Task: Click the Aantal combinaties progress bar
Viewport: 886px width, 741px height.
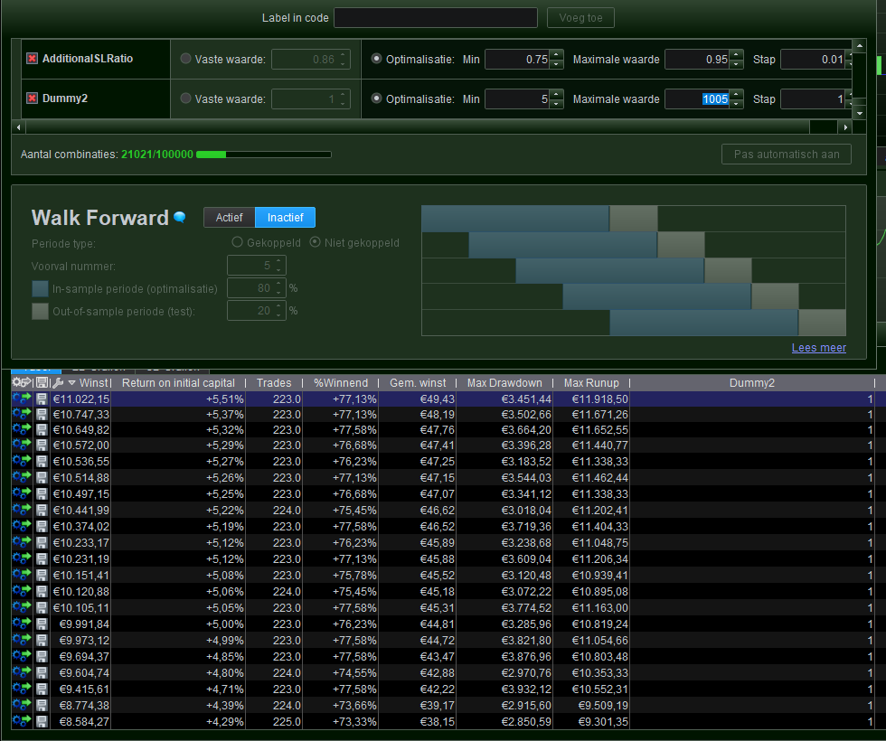Action: click(x=263, y=155)
